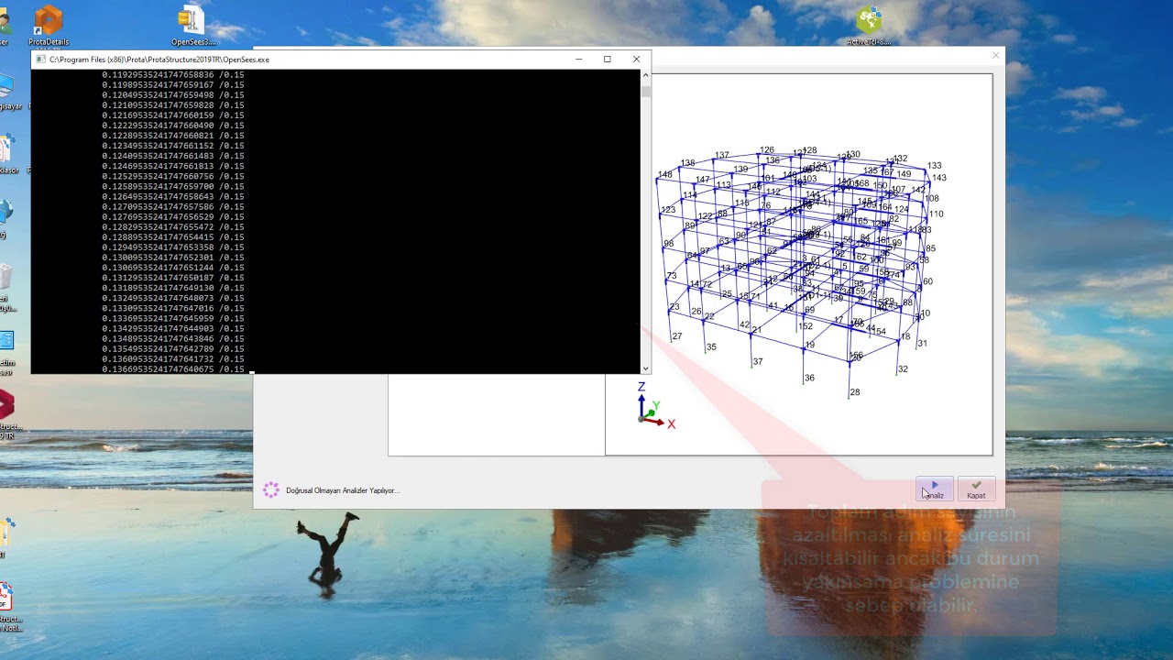Click the spinning progress indicator icon
The height and width of the screenshot is (660, 1173).
[271, 489]
